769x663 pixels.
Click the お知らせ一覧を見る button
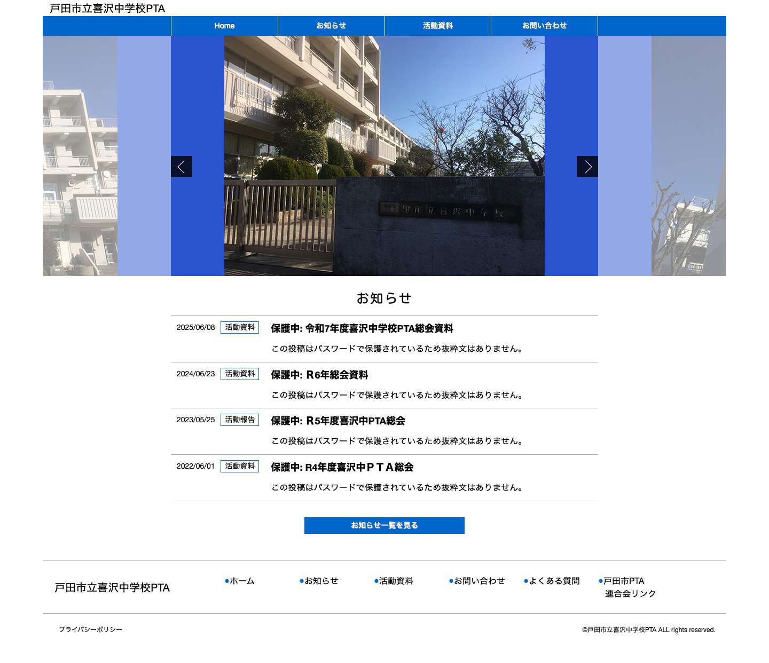tap(384, 525)
